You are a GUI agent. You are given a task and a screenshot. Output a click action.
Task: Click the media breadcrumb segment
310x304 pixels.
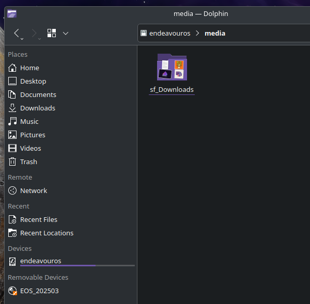[x=215, y=33]
